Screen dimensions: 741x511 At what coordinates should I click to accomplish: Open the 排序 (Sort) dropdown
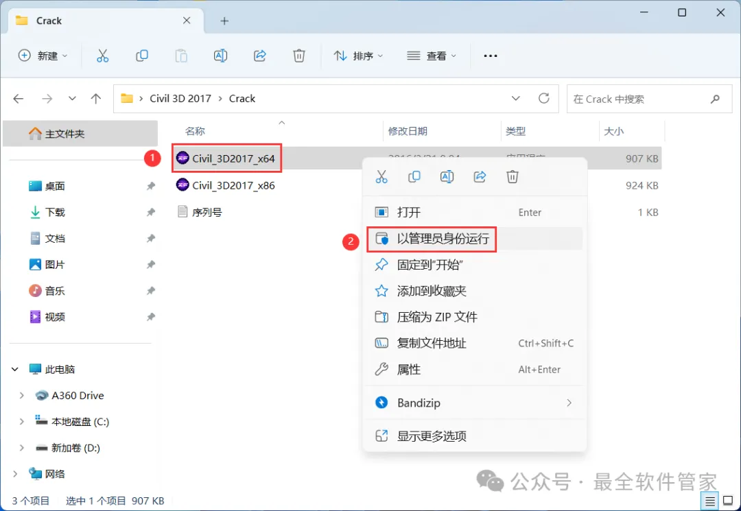tap(358, 56)
